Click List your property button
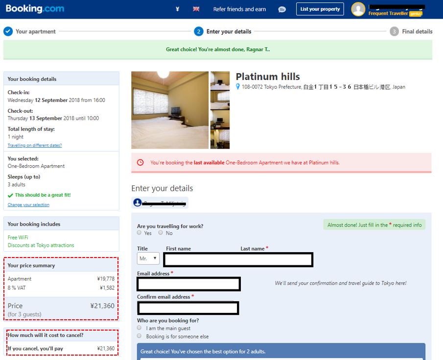Image resolution: width=443 pixels, height=360 pixels. click(320, 9)
